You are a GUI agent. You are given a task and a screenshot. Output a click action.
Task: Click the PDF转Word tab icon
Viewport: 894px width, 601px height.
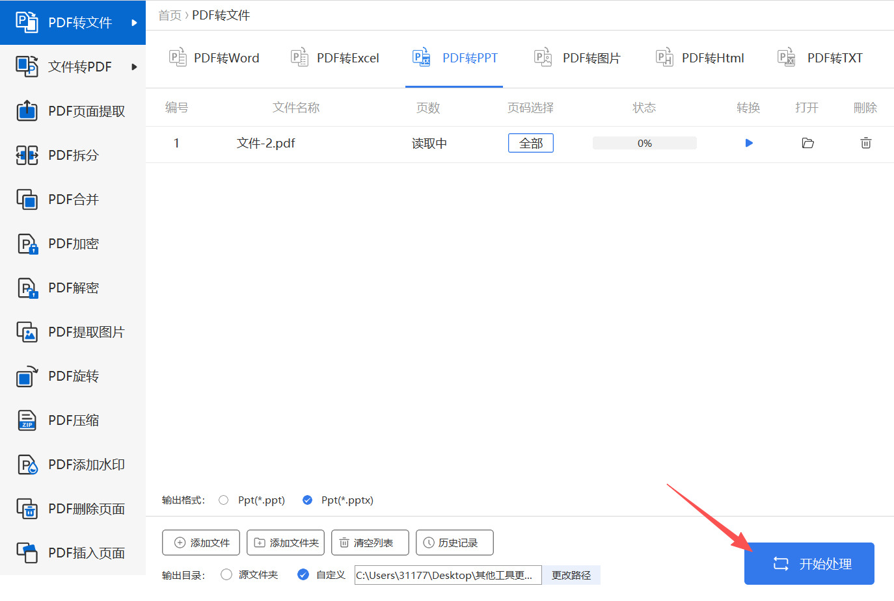click(178, 58)
